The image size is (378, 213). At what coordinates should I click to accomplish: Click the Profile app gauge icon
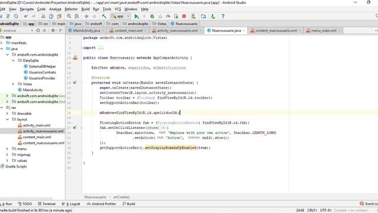coord(168,16)
